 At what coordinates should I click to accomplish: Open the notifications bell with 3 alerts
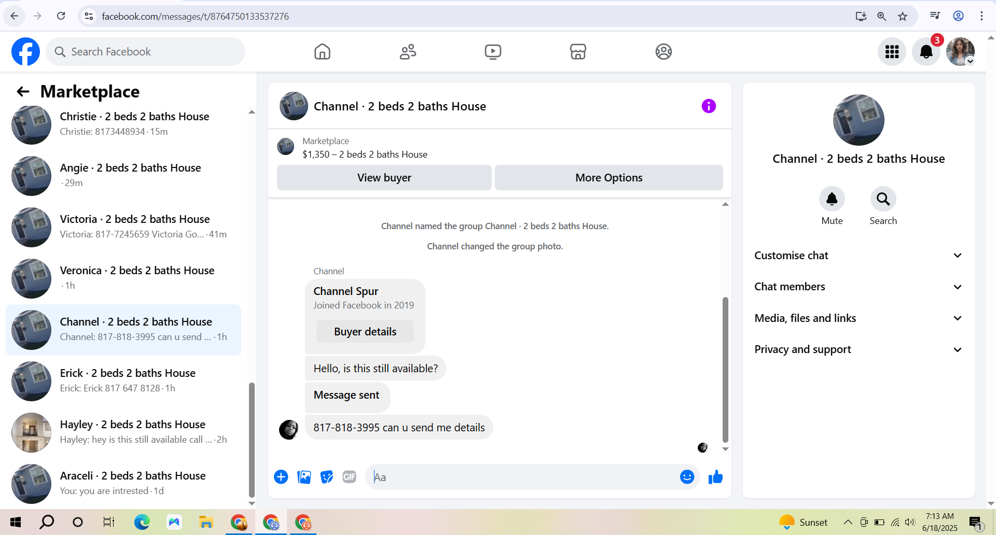coord(926,52)
